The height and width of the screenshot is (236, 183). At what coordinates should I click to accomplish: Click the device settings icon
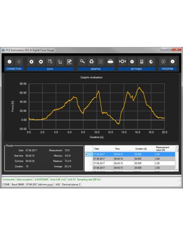point(142,61)
